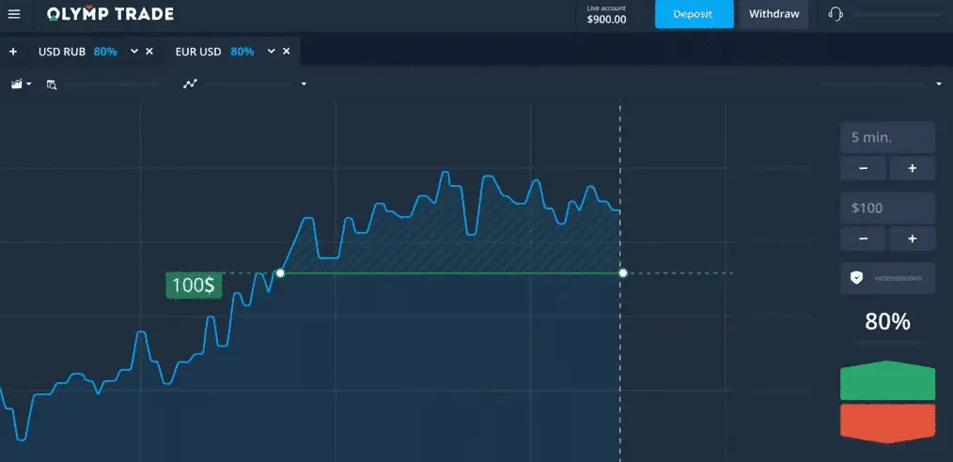Place an Up trade with green button
Viewport: 953px width, 462px height.
[887, 382]
